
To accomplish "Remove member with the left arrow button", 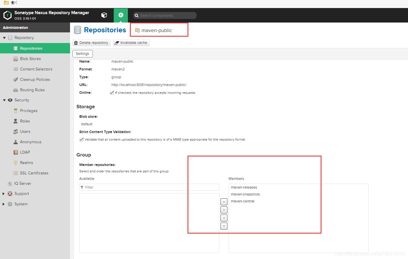I will pos(224,218).
